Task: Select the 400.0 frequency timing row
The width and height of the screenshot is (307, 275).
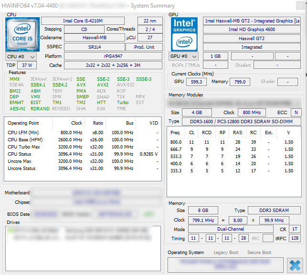Action: 234,163
